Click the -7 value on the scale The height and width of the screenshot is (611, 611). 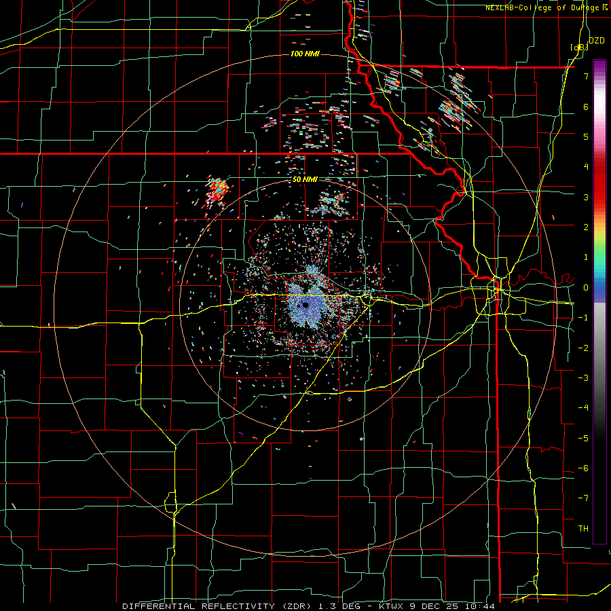(583, 498)
